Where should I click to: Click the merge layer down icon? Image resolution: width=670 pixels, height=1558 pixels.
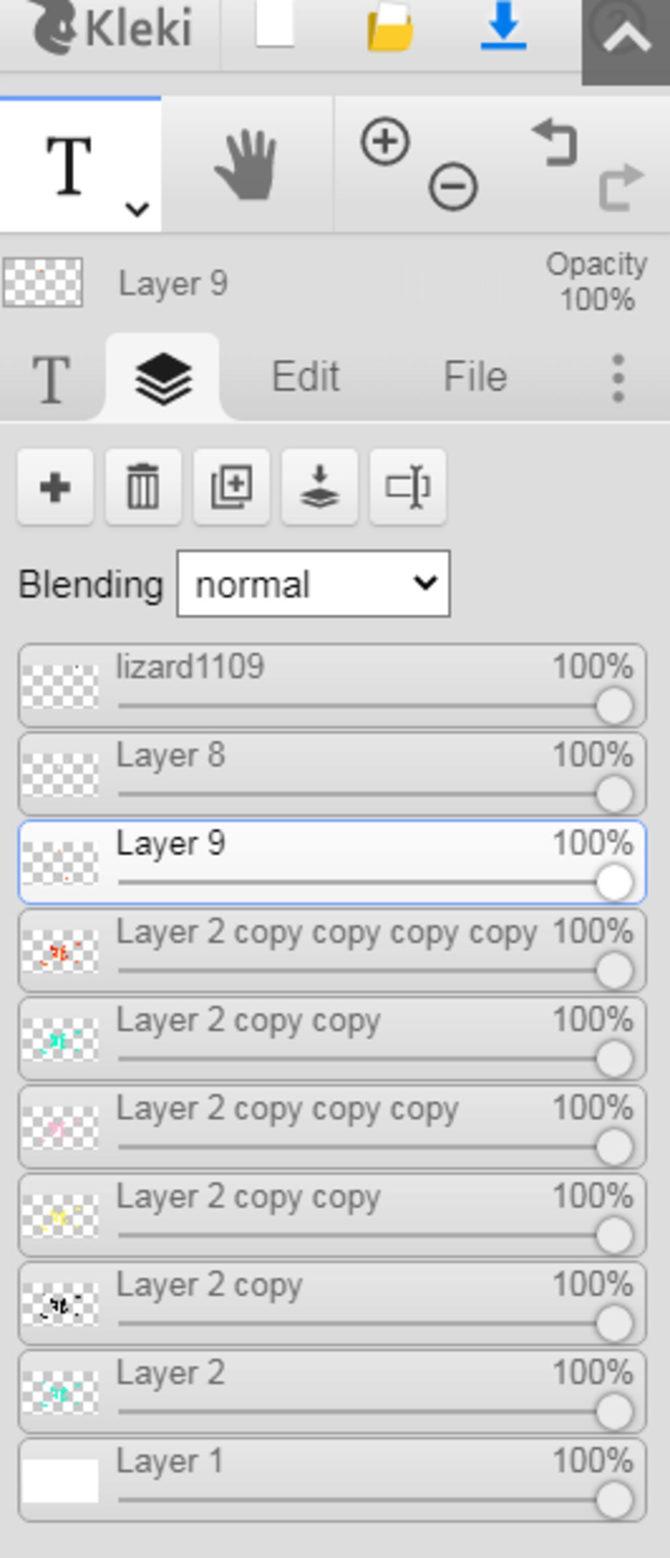pyautogui.click(x=319, y=487)
